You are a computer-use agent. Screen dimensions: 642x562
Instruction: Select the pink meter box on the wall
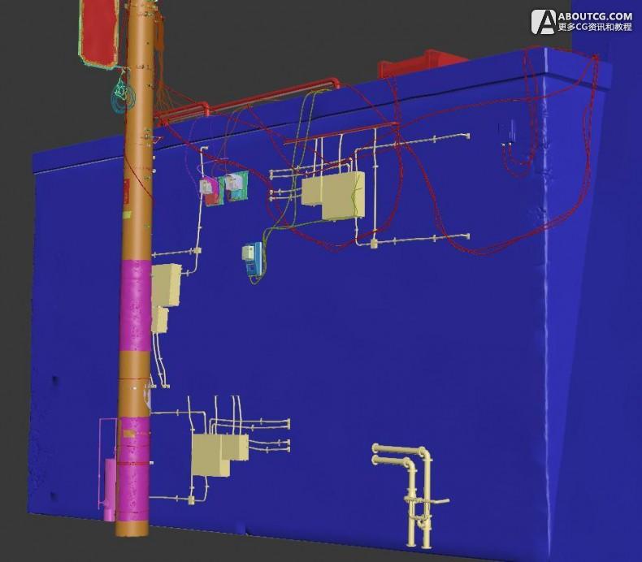[x=210, y=191]
